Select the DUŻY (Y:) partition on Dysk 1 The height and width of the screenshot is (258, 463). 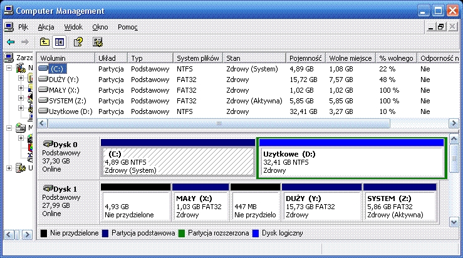coord(321,202)
